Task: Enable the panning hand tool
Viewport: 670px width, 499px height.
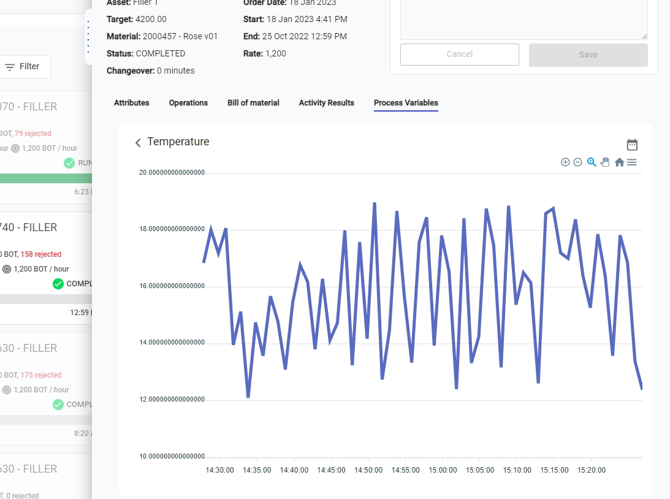Action: pos(605,162)
